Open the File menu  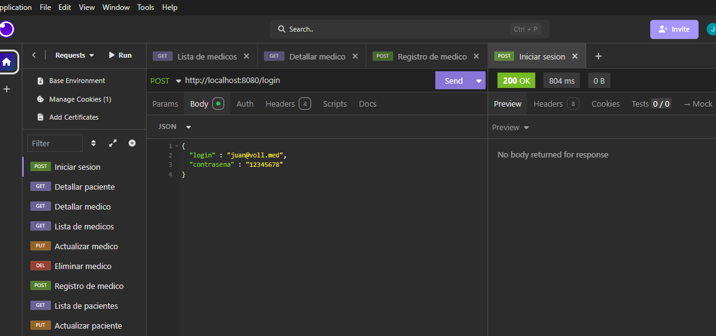coord(45,7)
